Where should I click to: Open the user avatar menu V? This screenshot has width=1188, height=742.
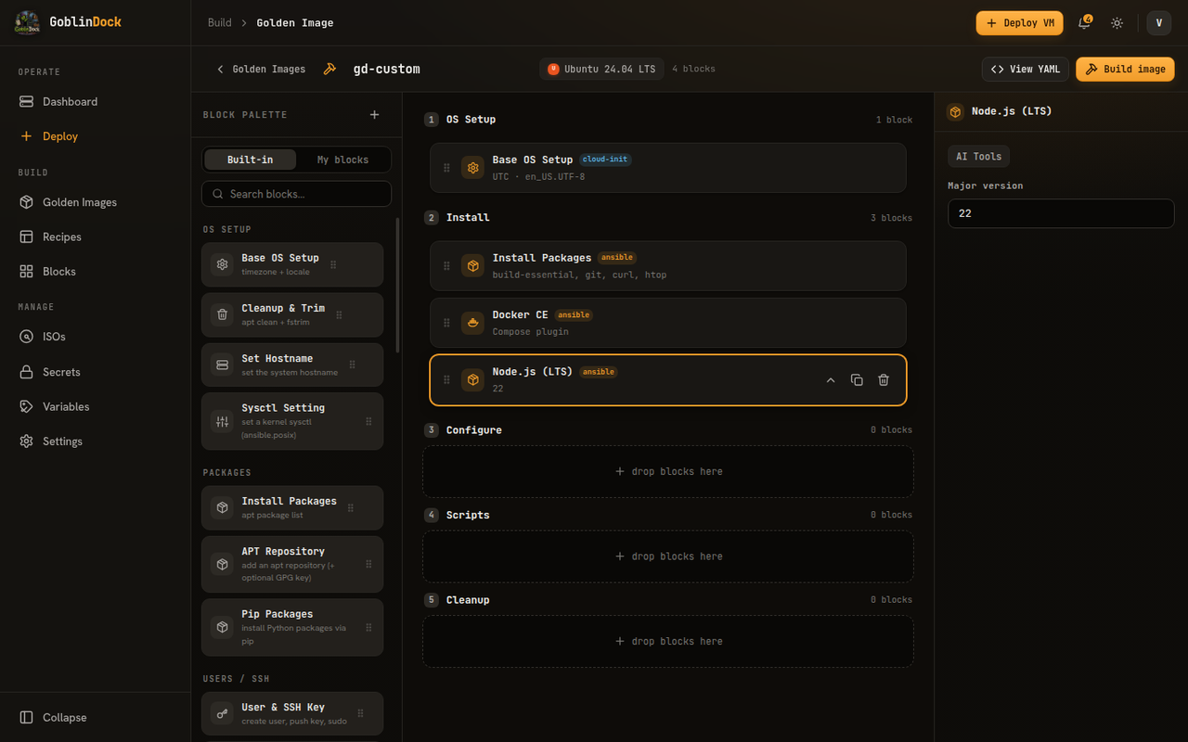pos(1159,23)
